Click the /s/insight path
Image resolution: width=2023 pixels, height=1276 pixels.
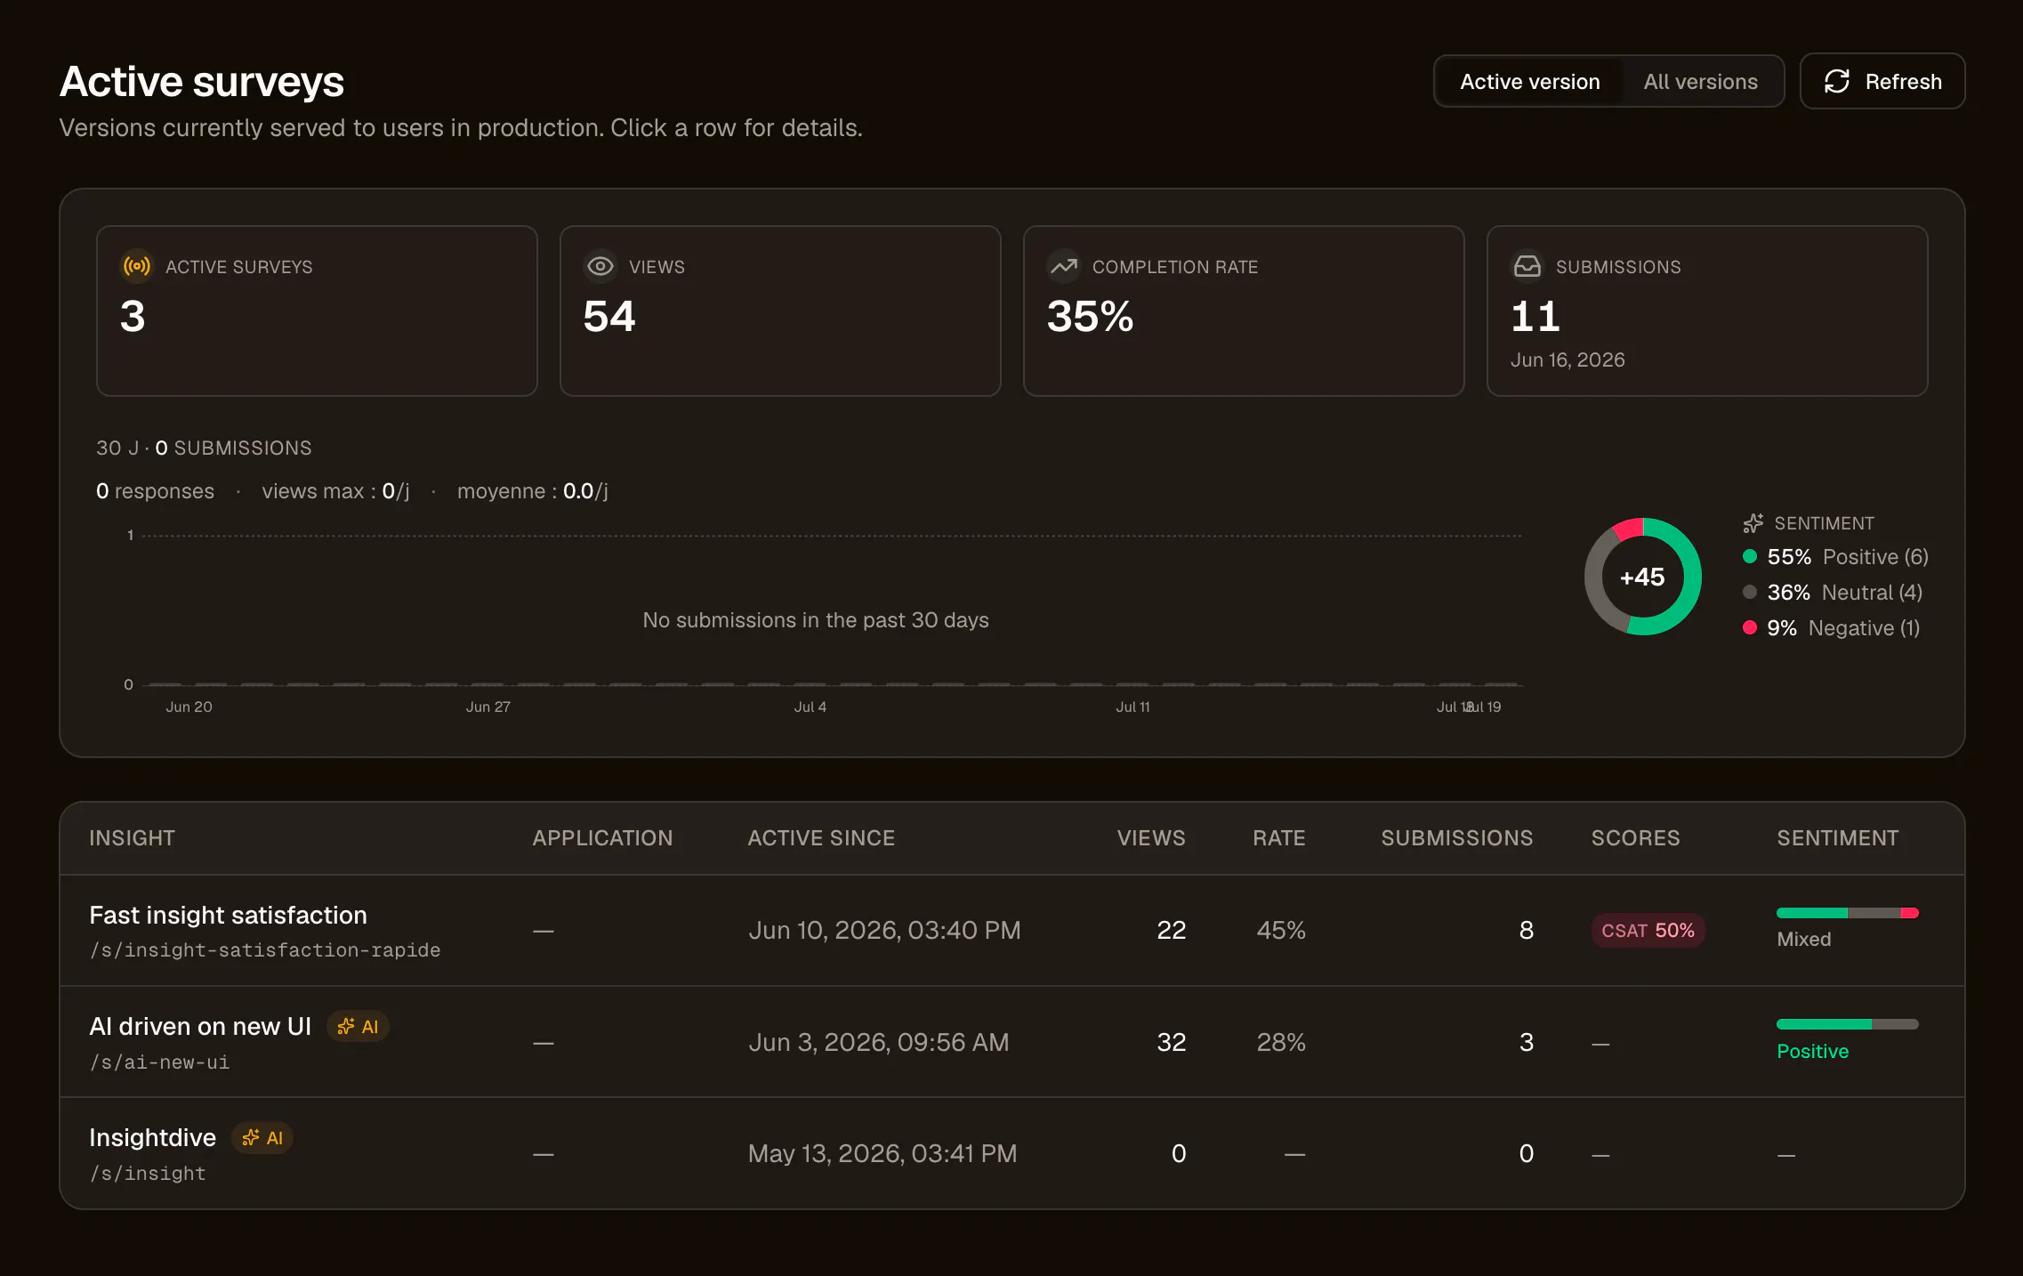pyautogui.click(x=148, y=1174)
